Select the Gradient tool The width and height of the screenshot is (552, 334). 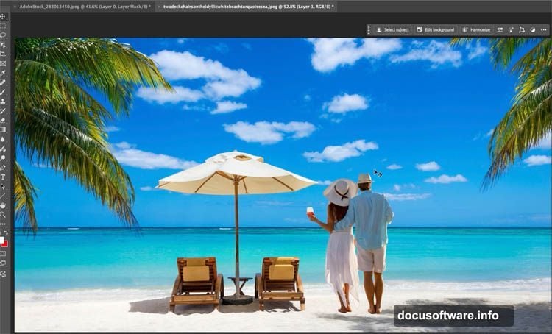coord(4,129)
